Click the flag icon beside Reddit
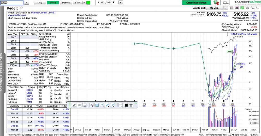 click(x=21, y=8)
